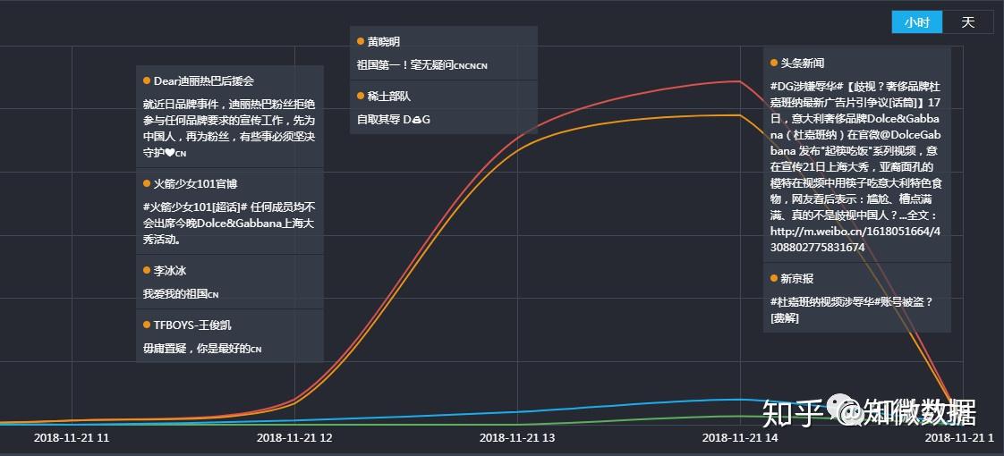Click the orange dot beside 黄晓明

click(x=361, y=41)
